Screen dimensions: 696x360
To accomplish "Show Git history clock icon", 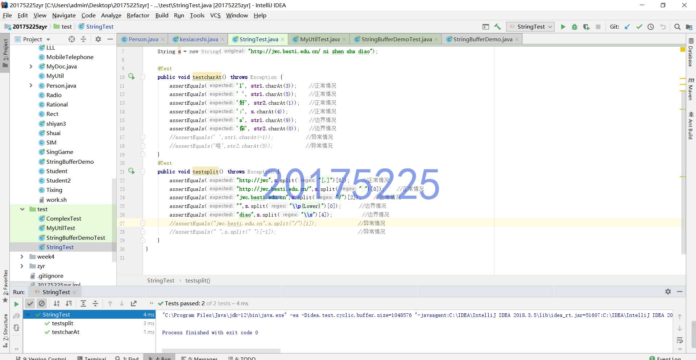I will [x=651, y=27].
